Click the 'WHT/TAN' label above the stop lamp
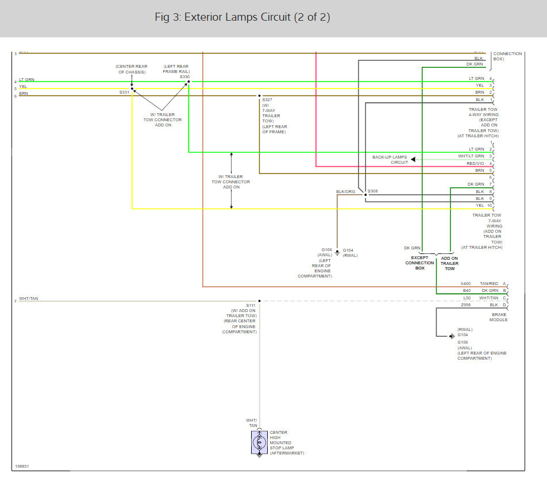Screen dimensions: 547x489 (x=252, y=423)
